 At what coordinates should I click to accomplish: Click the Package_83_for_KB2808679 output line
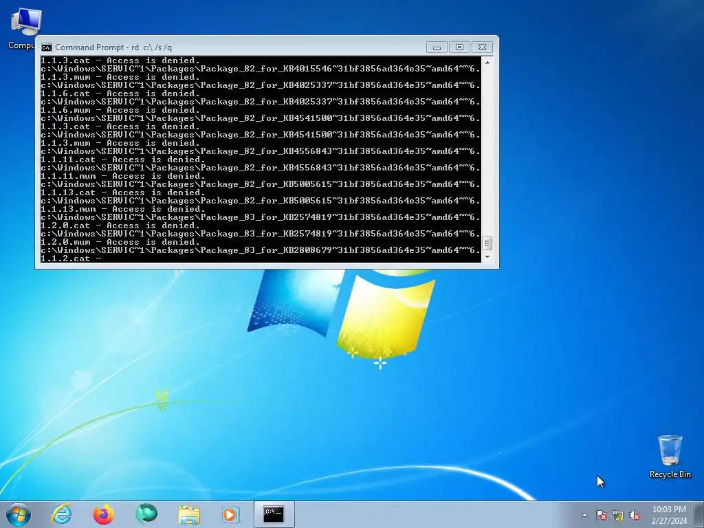click(261, 250)
